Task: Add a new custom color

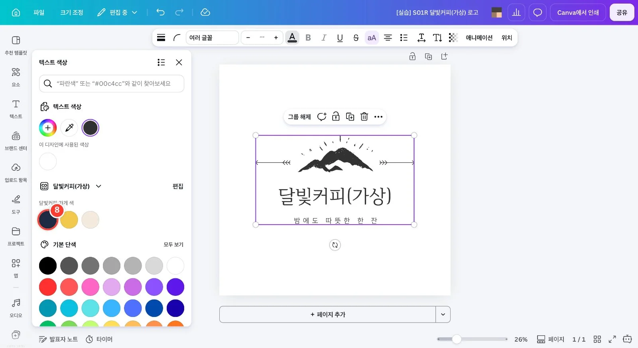Action: 48,128
